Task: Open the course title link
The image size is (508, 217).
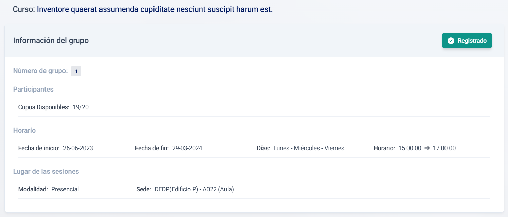Action: (x=155, y=9)
